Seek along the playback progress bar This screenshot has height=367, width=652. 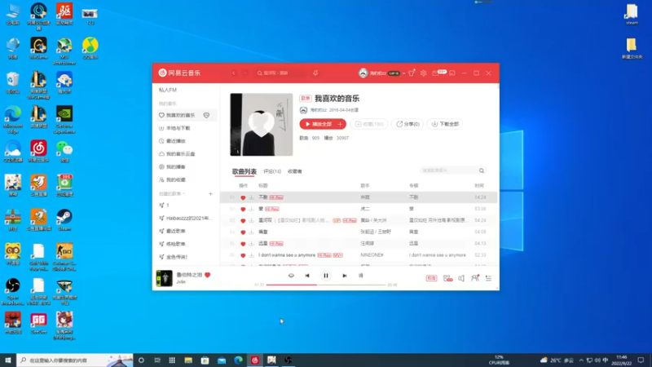(325, 285)
